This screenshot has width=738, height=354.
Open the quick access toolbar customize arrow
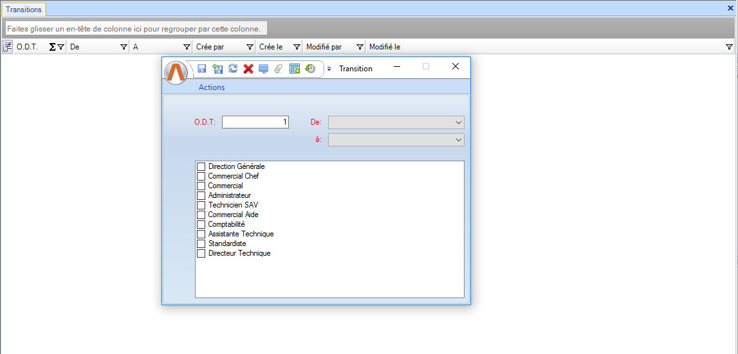point(329,69)
